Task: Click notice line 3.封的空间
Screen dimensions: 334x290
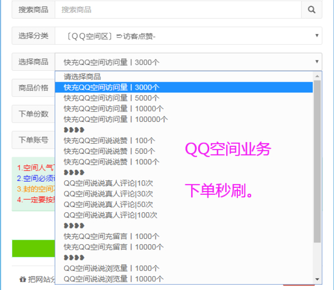Action: pos(36,189)
